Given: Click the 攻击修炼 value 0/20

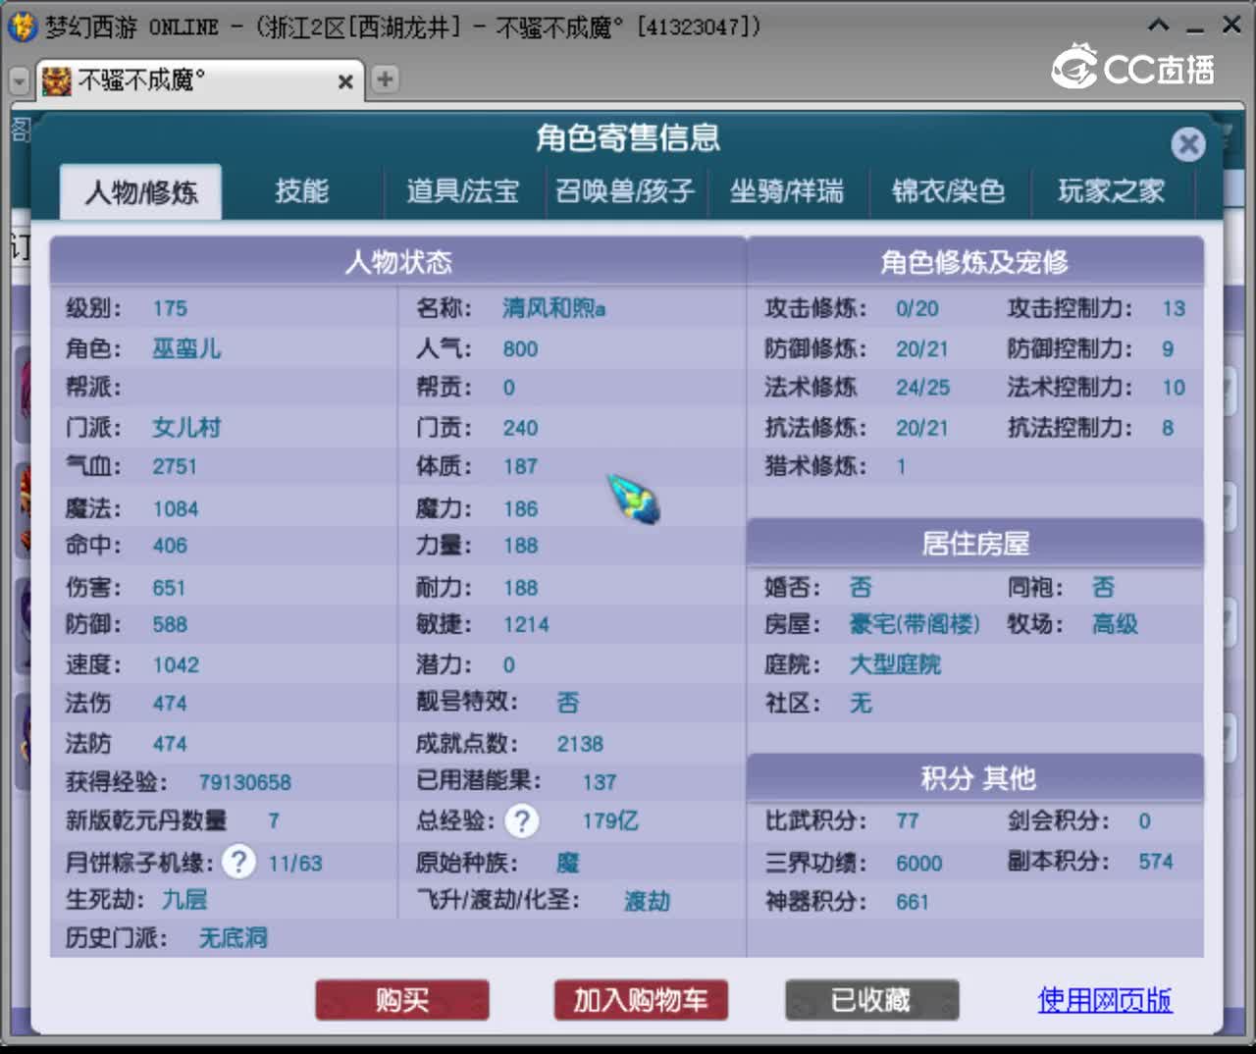Looking at the screenshot, I should (916, 308).
